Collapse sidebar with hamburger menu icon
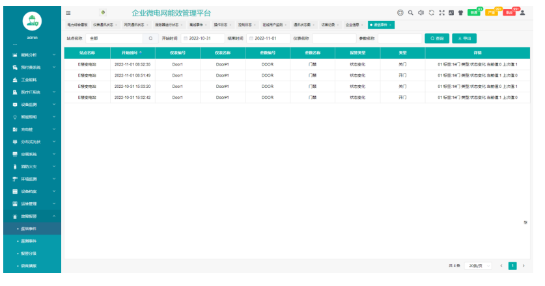Screen dimensions: 545x286 coord(68,13)
